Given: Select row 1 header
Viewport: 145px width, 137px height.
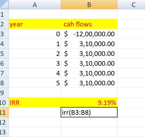Looking at the screenshot, I should (4, 14).
